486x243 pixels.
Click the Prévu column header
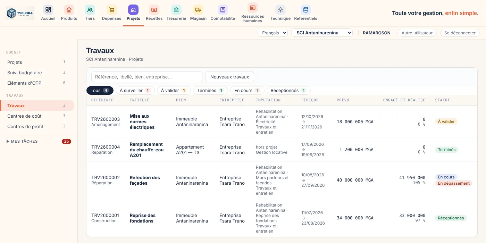coord(343,100)
